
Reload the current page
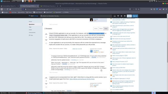[7, 9]
